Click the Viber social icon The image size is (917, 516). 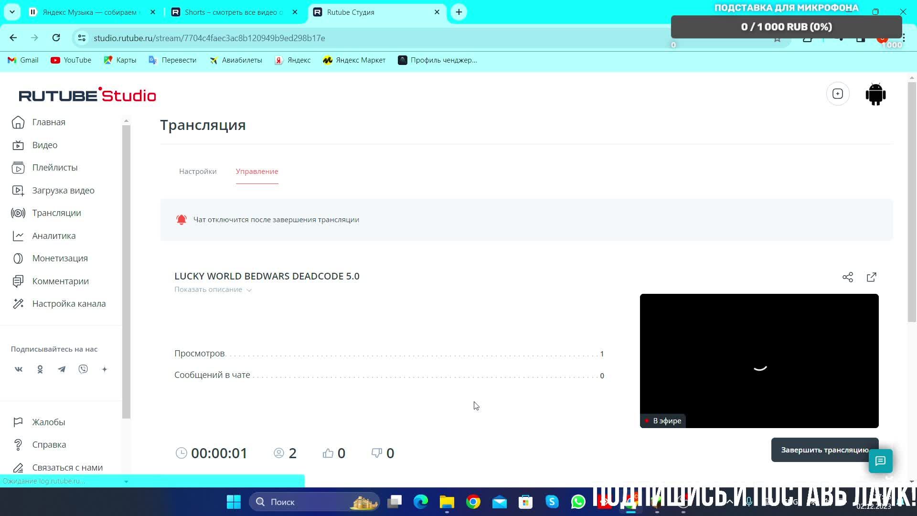tap(83, 369)
